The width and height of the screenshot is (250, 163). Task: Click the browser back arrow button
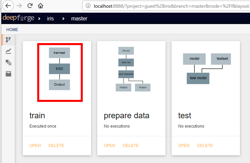click(8, 6)
